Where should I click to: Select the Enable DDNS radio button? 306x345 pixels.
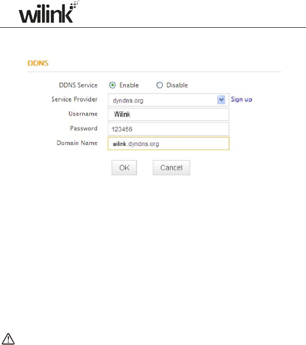112,85
